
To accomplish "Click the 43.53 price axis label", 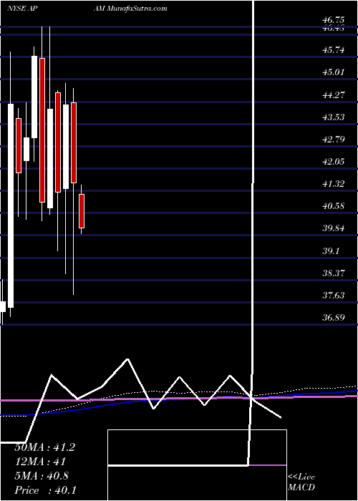I will [x=333, y=117].
